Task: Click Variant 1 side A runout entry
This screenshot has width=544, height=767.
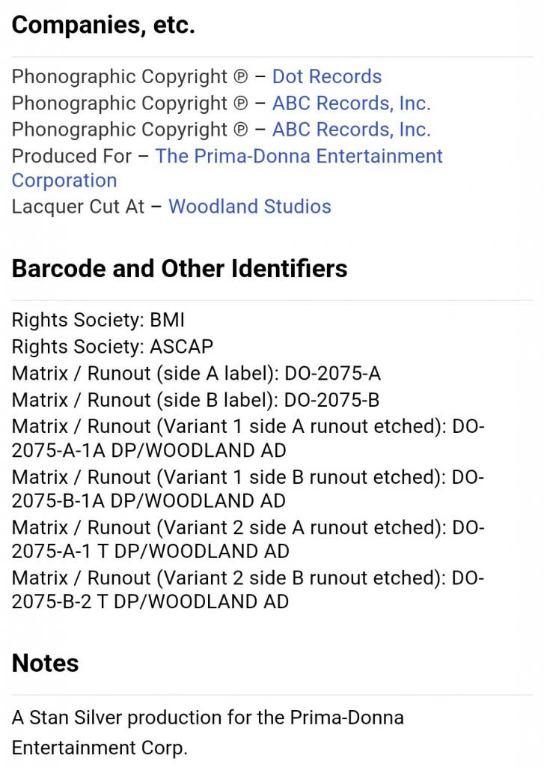Action: [x=248, y=437]
